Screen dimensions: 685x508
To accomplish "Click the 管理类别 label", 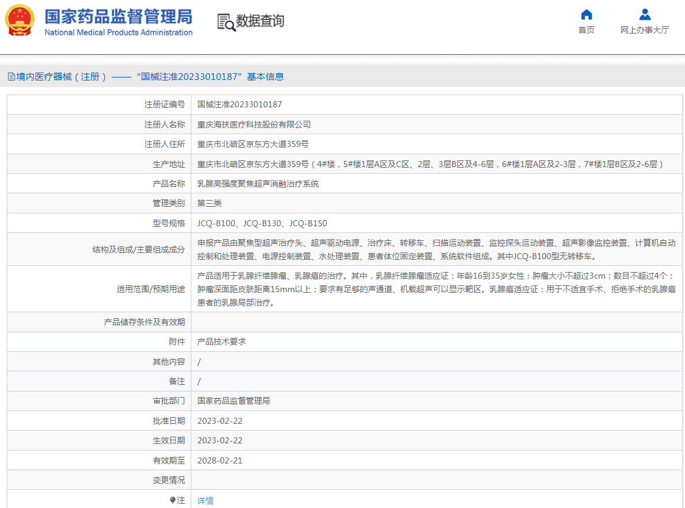I will coord(169,203).
